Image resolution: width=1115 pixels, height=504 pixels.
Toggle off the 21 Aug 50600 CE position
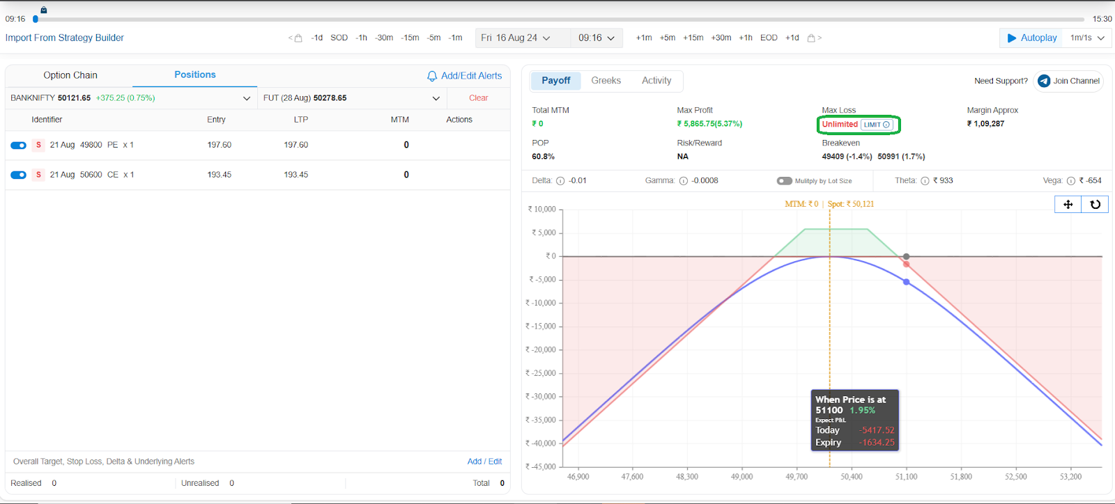pos(19,175)
